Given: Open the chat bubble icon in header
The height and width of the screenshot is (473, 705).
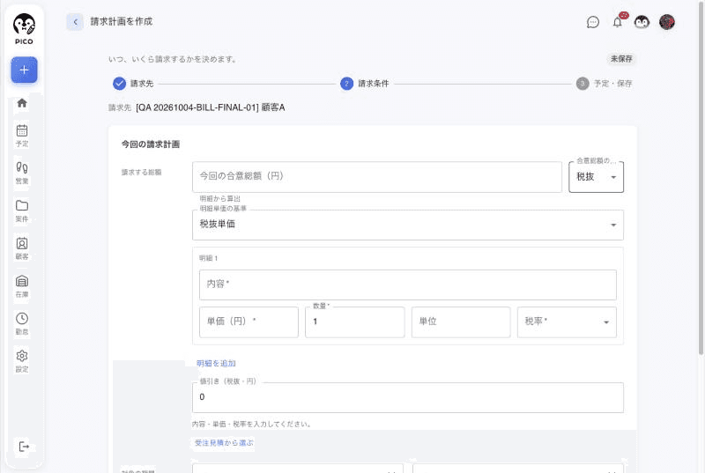Looking at the screenshot, I should click(593, 22).
